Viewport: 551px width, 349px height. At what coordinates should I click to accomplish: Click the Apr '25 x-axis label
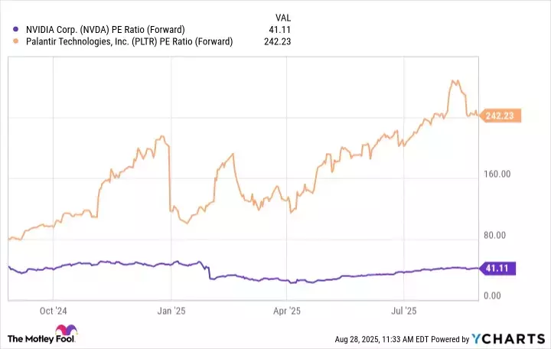289,311
